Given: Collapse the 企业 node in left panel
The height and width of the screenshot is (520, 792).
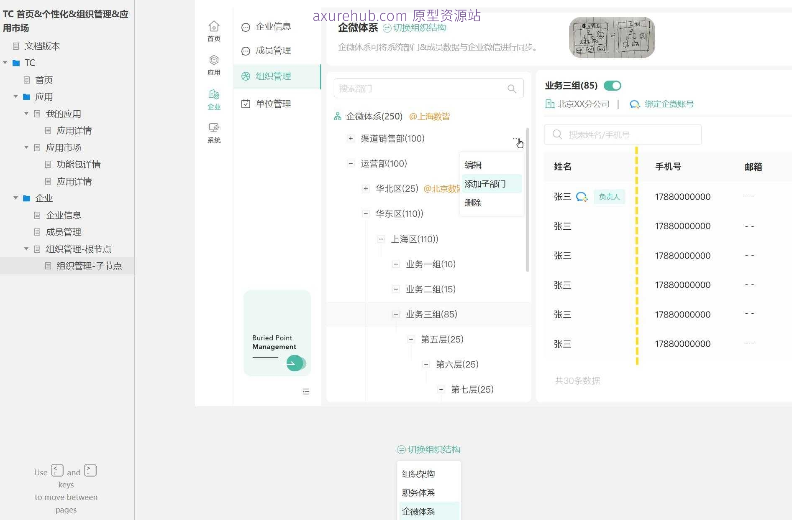Looking at the screenshot, I should tap(15, 198).
